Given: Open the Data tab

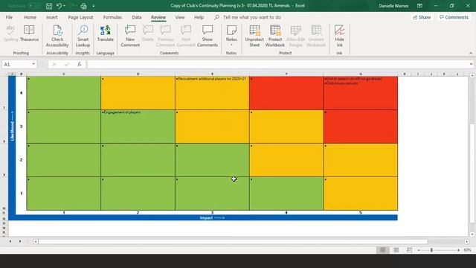Looking at the screenshot, I should pos(137,17).
